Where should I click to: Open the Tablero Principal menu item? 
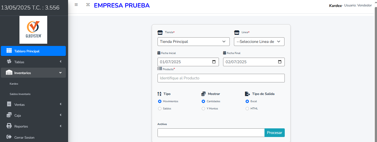point(33,51)
